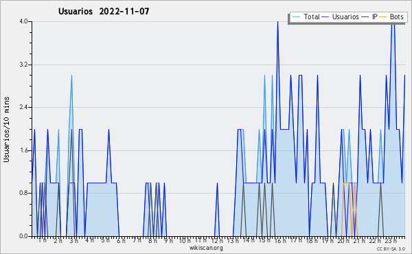Click the '12 h' x-axis label
This screenshot has height=254, width=412.
tap(217, 240)
